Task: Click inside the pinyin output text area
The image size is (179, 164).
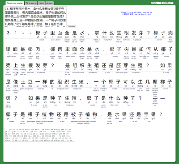Action: click(39, 135)
